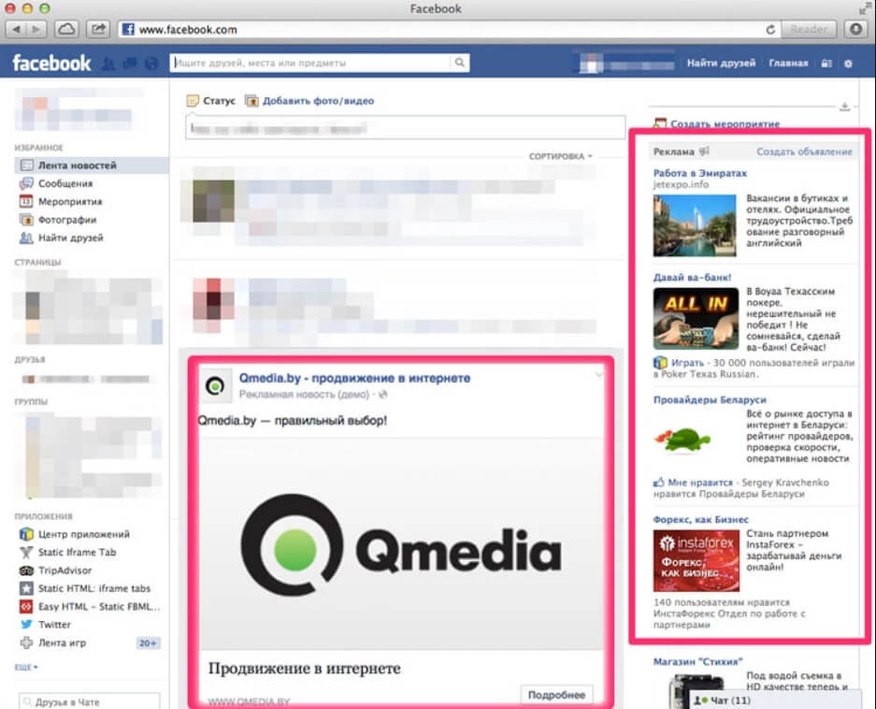Open the notifications globe icon

click(x=151, y=64)
